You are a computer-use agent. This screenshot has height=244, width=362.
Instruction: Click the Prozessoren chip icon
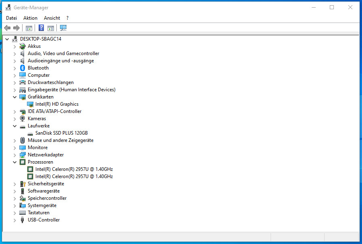[23, 162]
